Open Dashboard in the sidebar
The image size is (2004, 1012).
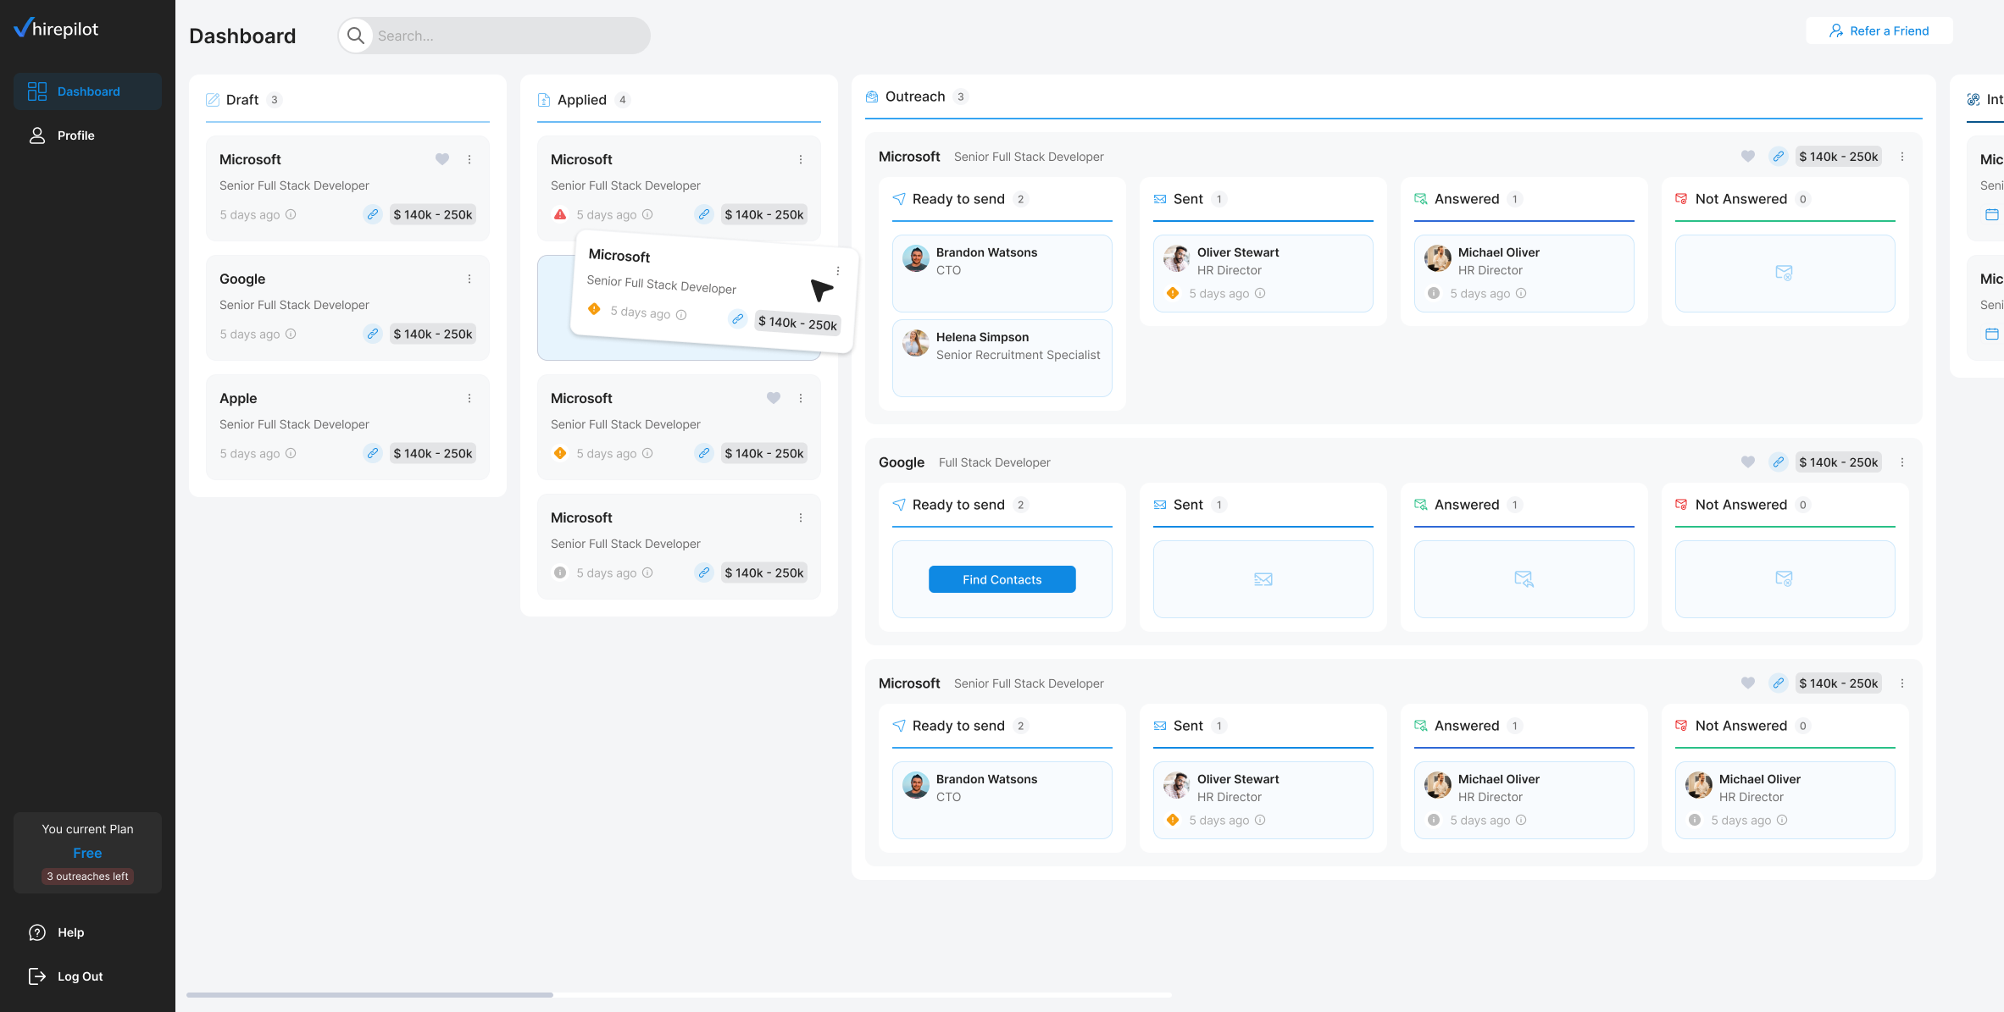point(87,91)
